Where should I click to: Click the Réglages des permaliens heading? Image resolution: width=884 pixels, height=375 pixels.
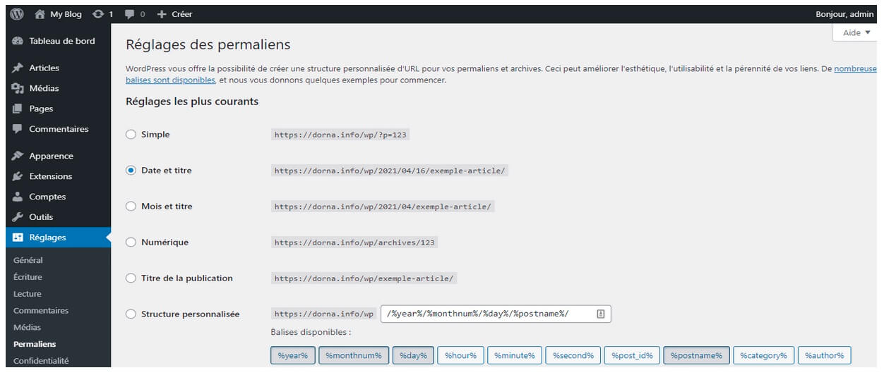point(208,44)
